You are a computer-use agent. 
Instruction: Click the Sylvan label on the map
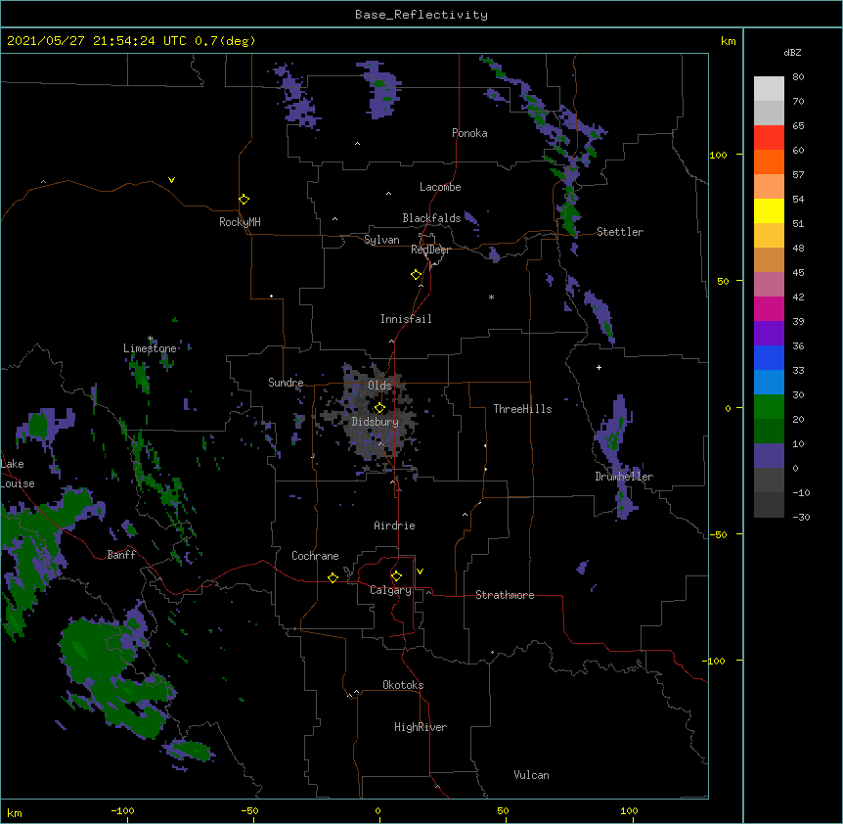[x=381, y=240]
